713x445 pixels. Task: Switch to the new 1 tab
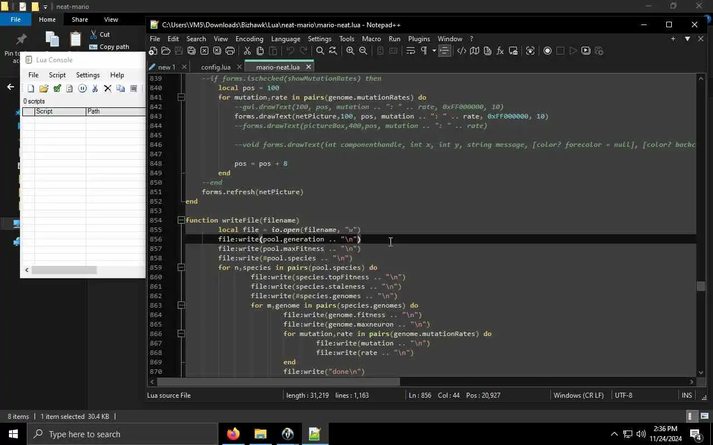tap(166, 67)
